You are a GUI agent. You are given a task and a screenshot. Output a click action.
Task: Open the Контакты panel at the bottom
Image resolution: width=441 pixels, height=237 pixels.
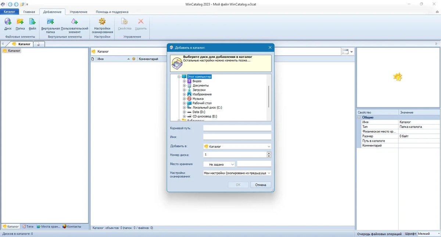(72, 227)
